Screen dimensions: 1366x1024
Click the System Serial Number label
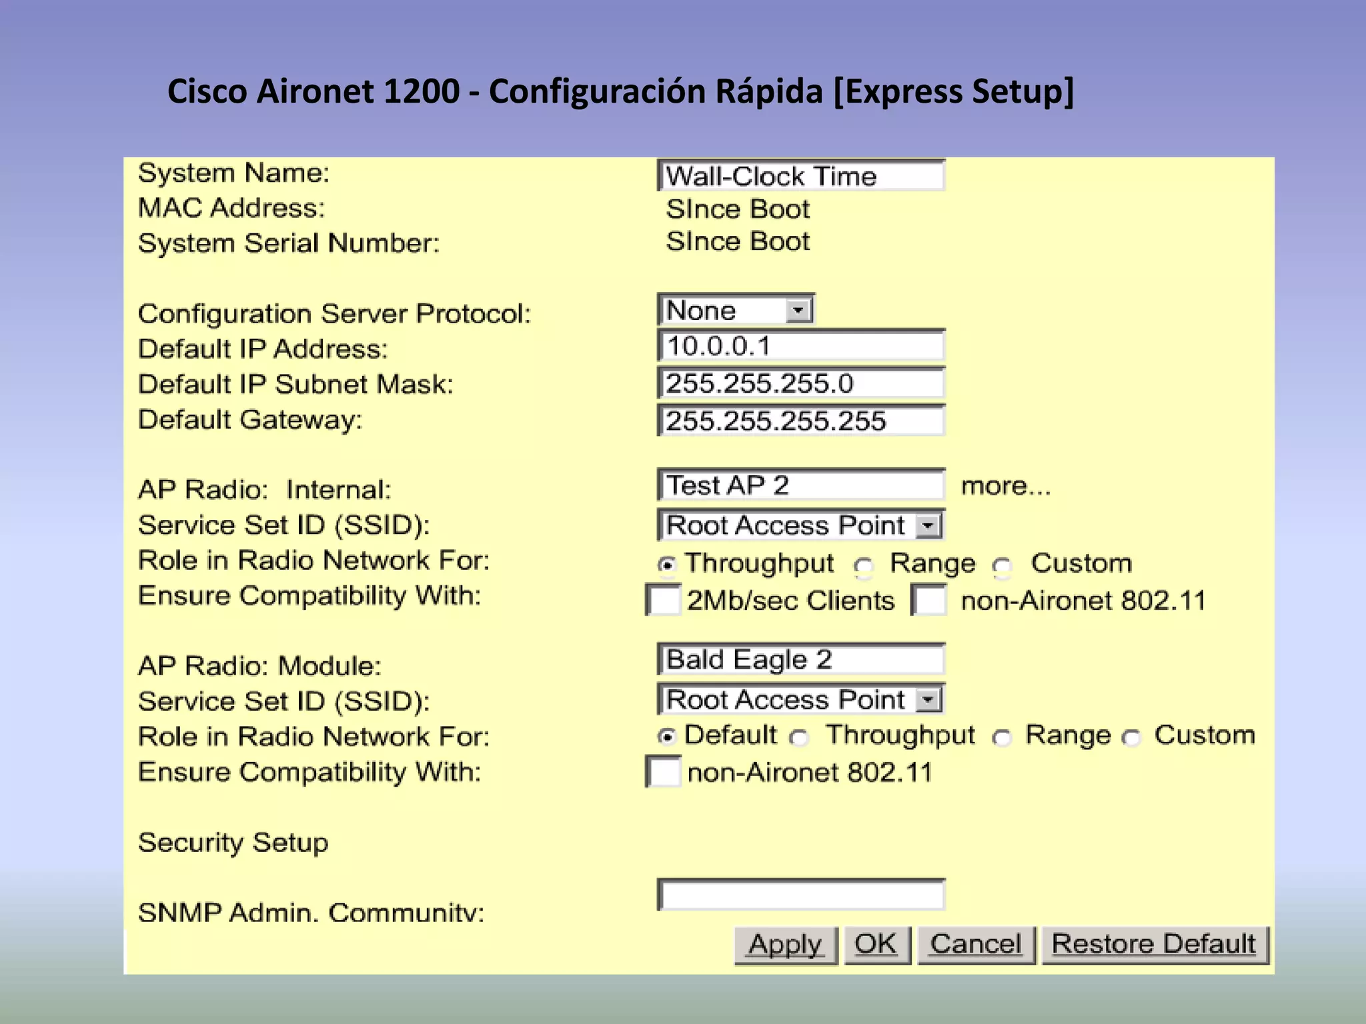coord(289,243)
